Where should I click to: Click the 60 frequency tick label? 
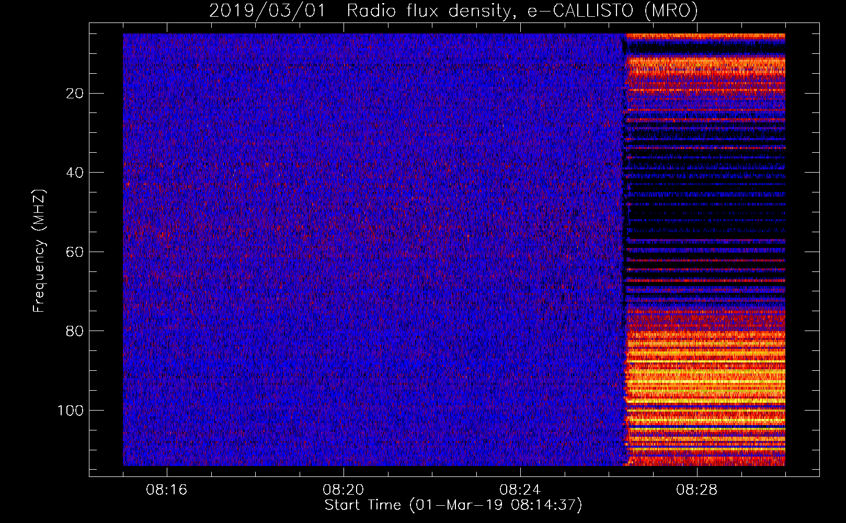[x=75, y=252]
